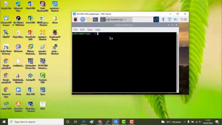Open the Windows notification center

[217, 122]
